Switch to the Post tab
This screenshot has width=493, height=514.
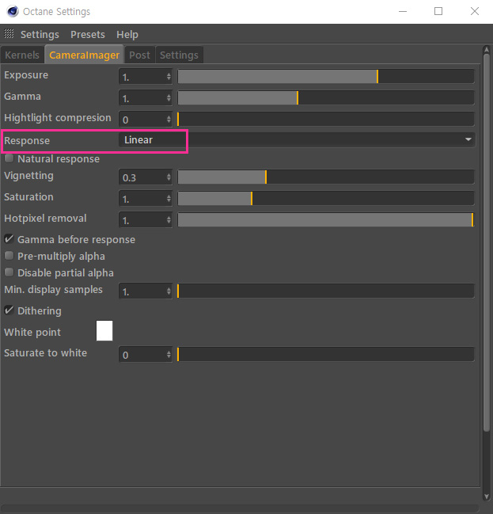pyautogui.click(x=139, y=55)
